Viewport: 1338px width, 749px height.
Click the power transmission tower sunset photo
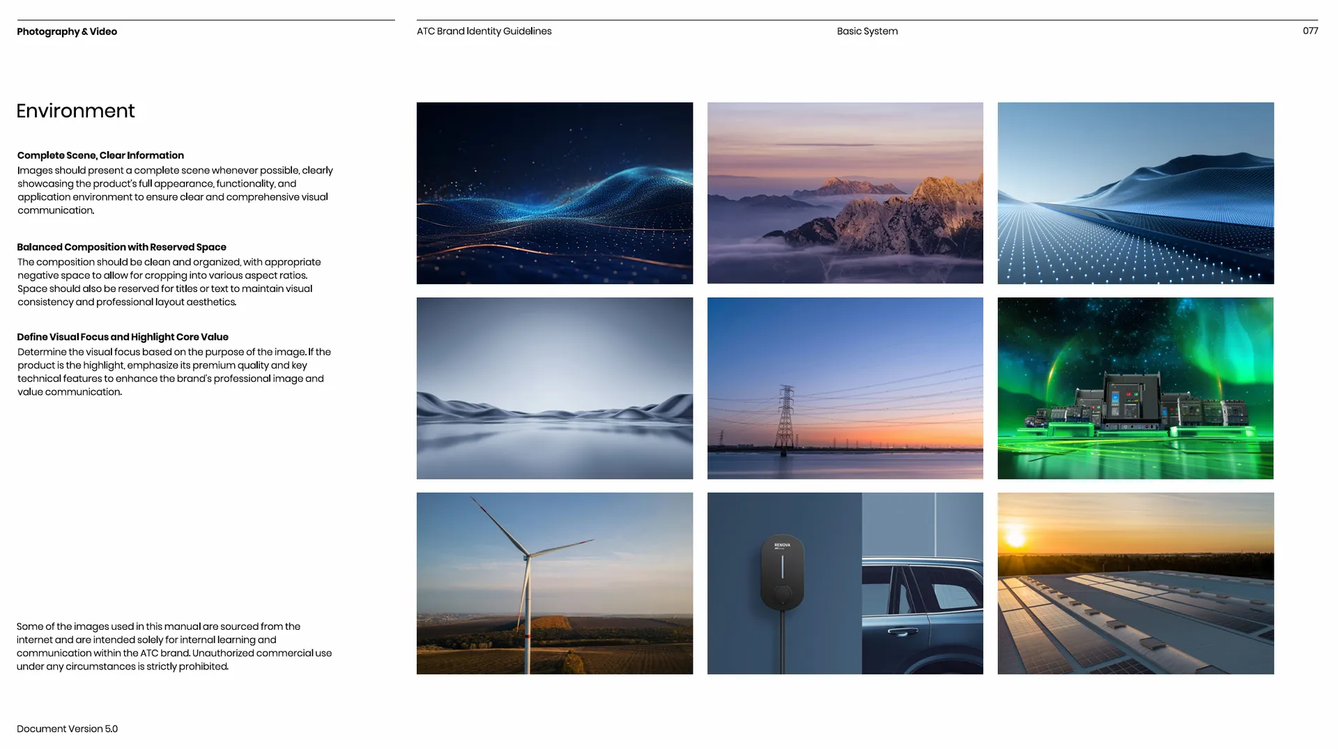(x=845, y=388)
